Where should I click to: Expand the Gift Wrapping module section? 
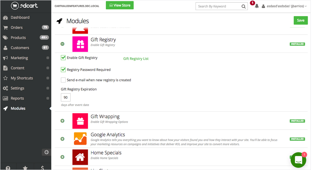63,121
